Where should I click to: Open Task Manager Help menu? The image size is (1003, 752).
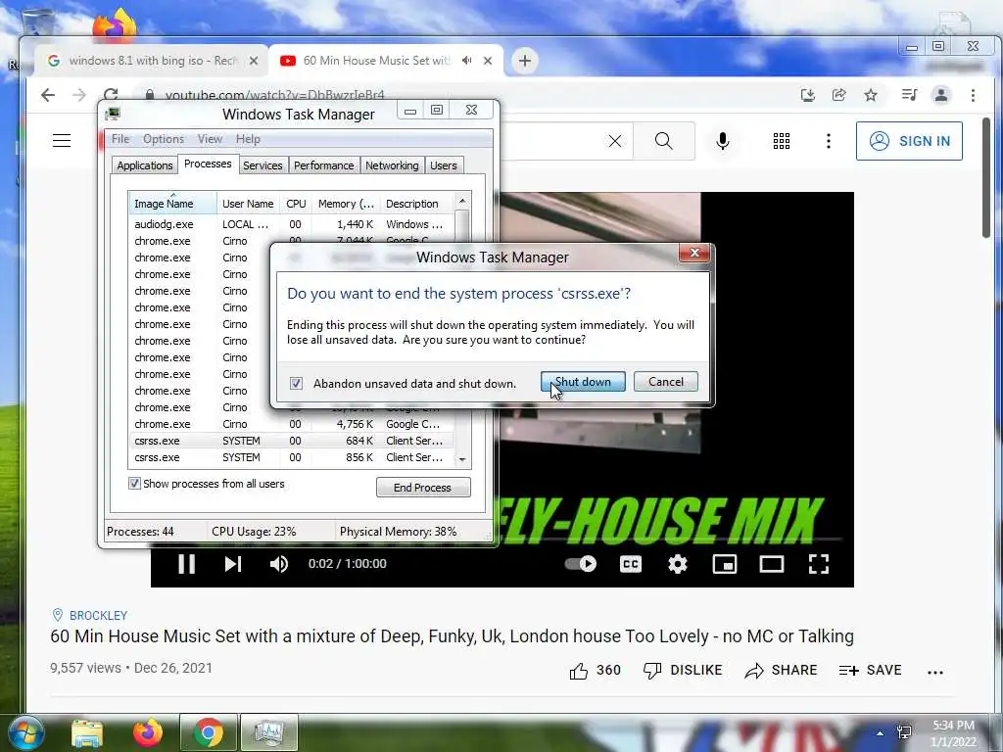click(248, 139)
